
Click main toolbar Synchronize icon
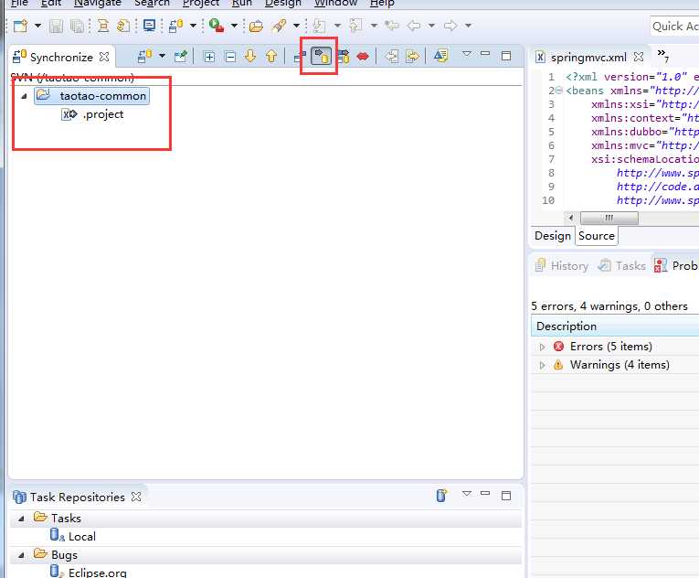175,26
